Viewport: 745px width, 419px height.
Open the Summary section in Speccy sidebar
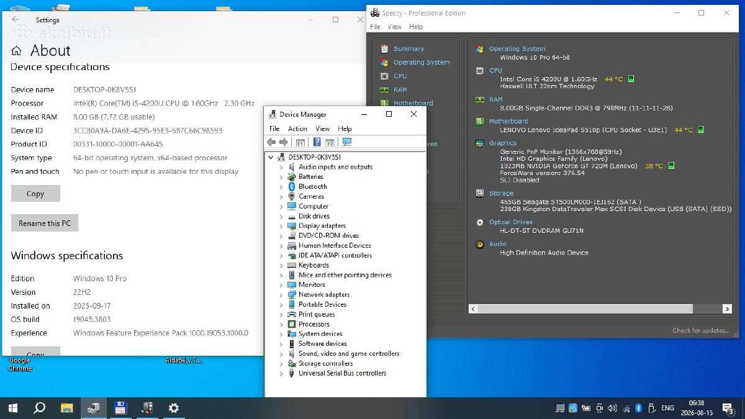409,48
